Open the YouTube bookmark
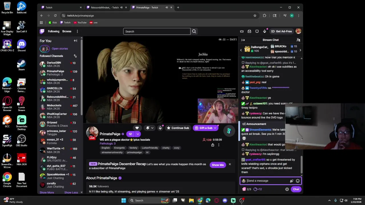The width and height of the screenshot is (365, 205). (x=80, y=22)
